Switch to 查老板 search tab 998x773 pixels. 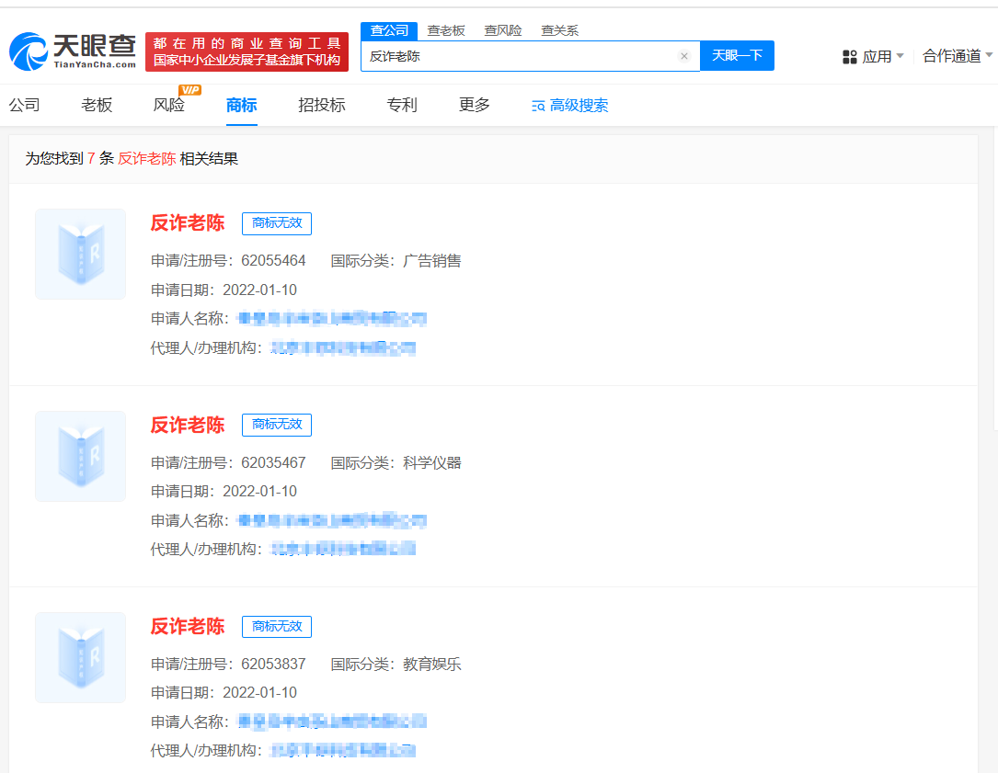click(x=445, y=30)
